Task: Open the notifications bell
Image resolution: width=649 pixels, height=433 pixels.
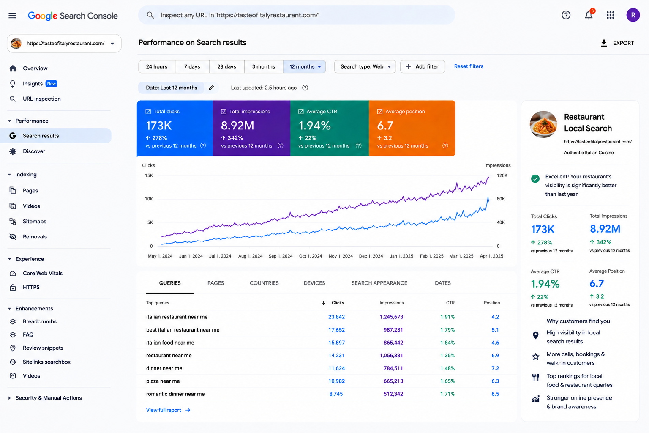Action: (x=589, y=15)
